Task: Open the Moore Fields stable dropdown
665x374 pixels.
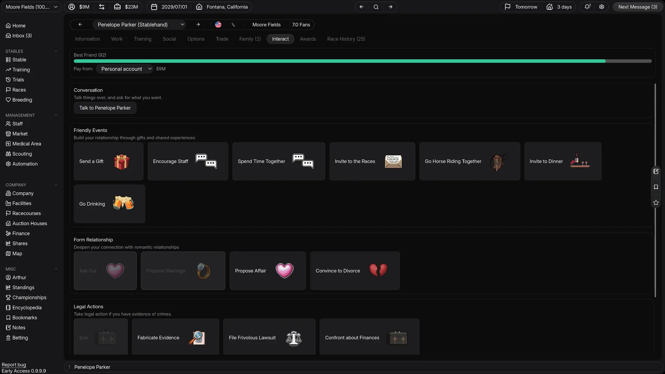Action: point(32,7)
